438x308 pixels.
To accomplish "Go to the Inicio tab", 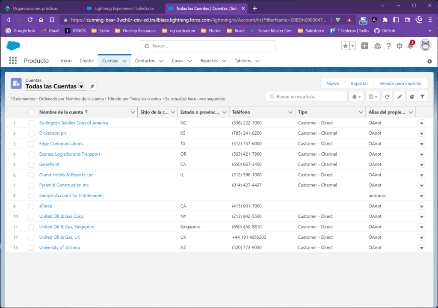I will [66, 61].
